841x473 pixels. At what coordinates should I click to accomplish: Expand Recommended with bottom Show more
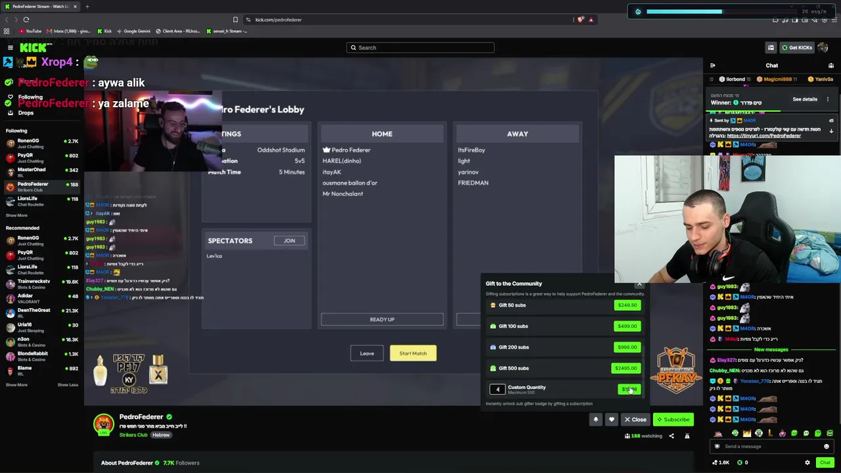click(x=16, y=385)
